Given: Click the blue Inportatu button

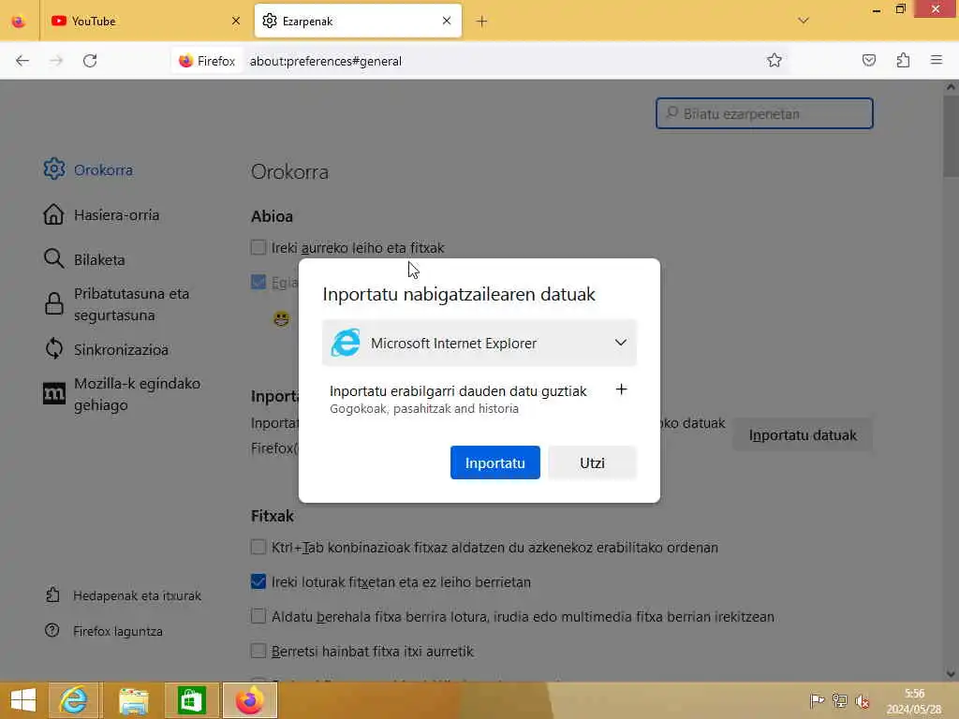Looking at the screenshot, I should 495,462.
